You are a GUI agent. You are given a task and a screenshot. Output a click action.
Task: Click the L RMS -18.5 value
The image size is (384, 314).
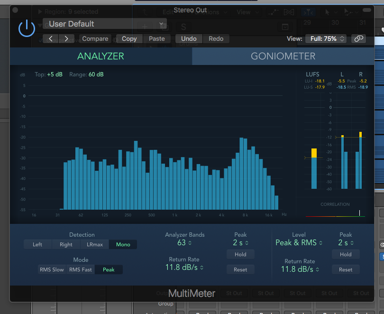point(341,87)
